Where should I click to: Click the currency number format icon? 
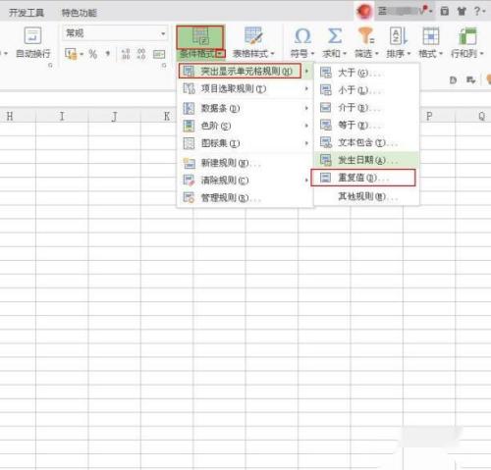(71, 54)
